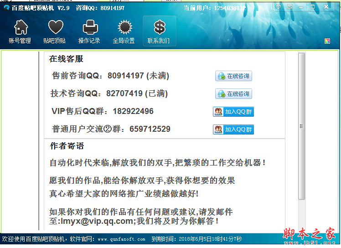Click 普通用户交流②群: 659712529 text
Screen dimensions: 341x248
pyautogui.click(x=111, y=129)
